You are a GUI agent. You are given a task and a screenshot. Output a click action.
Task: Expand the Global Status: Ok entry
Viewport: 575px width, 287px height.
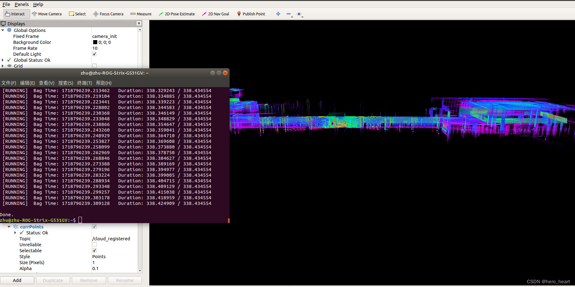click(x=3, y=60)
